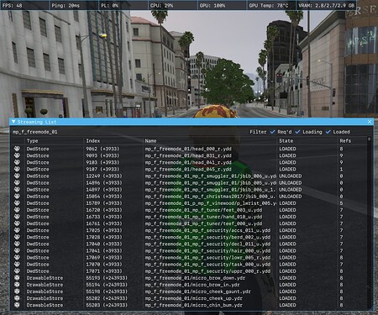Click the icon beside jbib_006_u.ydd UNLOADED row
The image size is (378, 315).
click(x=17, y=176)
